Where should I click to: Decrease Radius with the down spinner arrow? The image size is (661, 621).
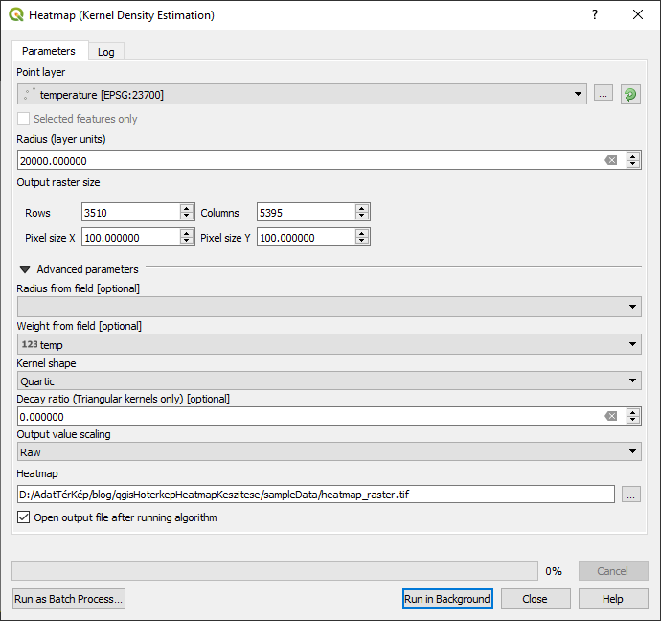pos(633,164)
